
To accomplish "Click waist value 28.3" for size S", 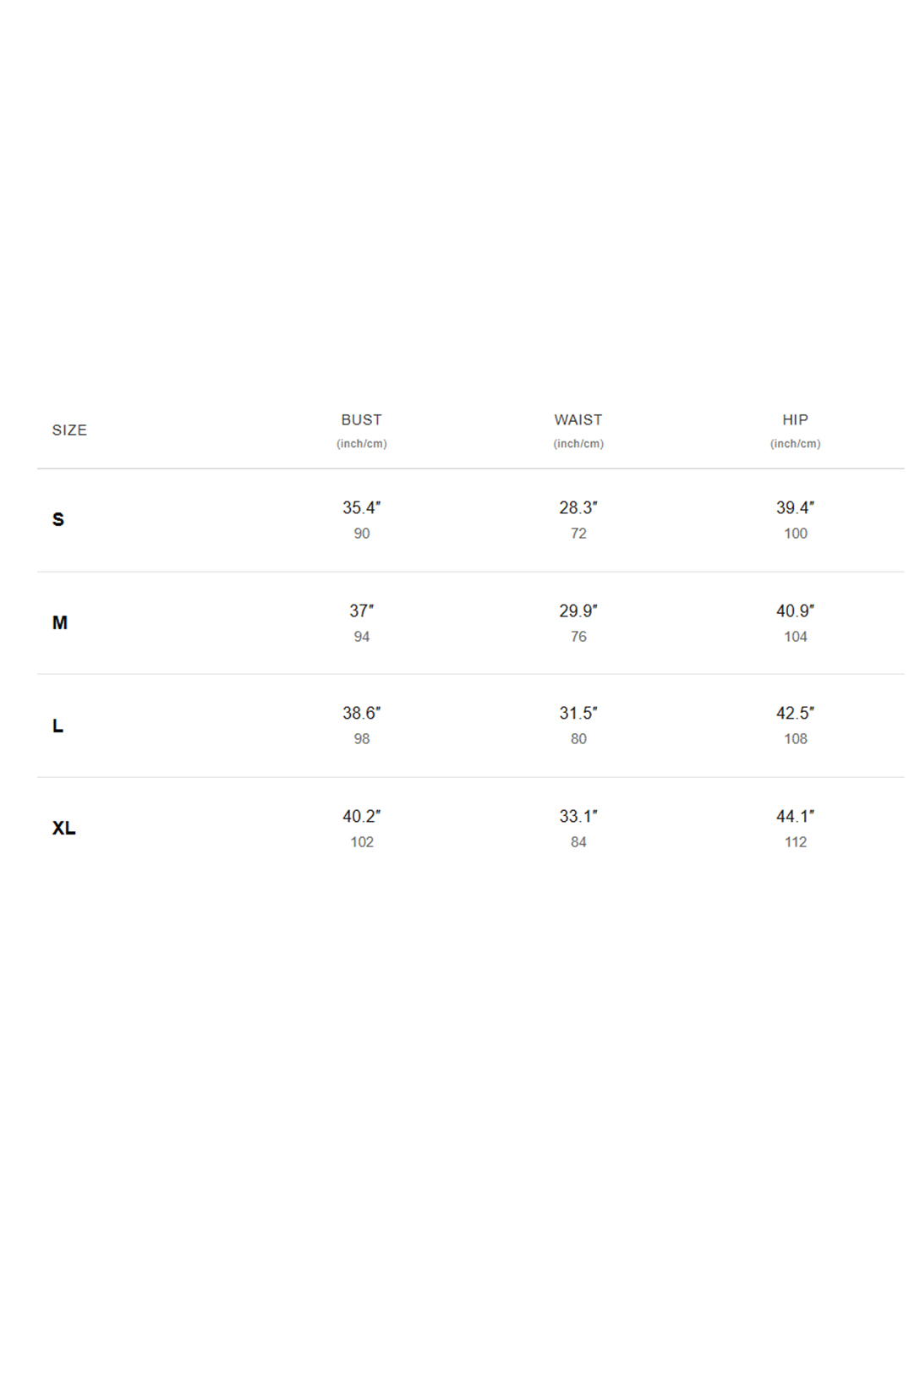I will click(x=578, y=507).
